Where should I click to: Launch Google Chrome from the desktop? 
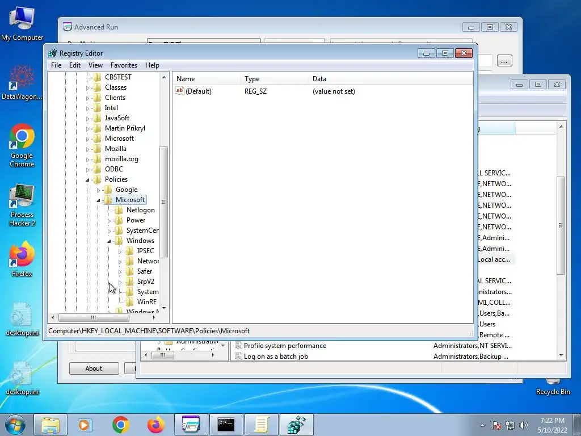click(x=22, y=145)
